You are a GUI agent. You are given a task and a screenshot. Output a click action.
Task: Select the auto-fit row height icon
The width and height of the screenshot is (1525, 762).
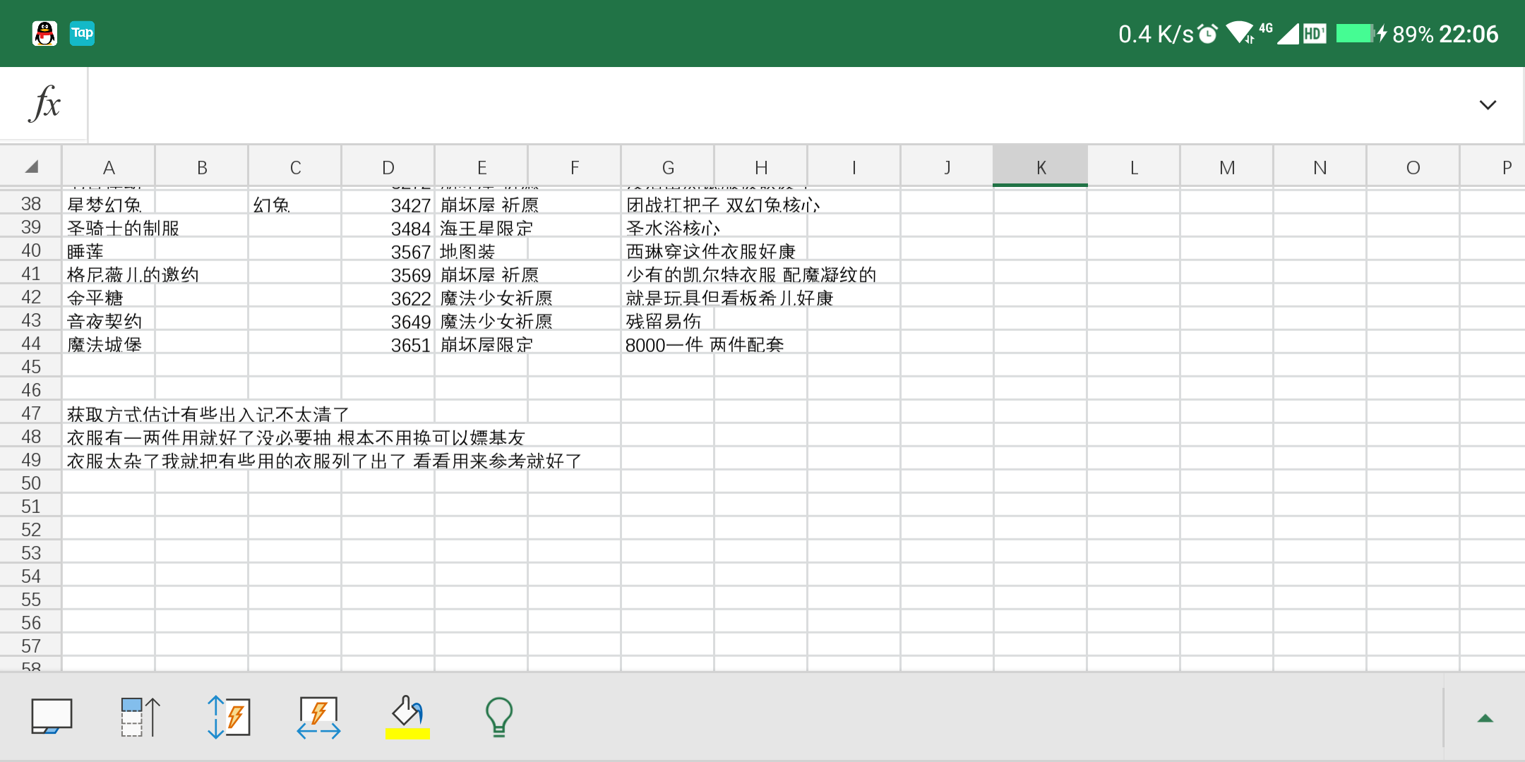pyautogui.click(x=229, y=717)
